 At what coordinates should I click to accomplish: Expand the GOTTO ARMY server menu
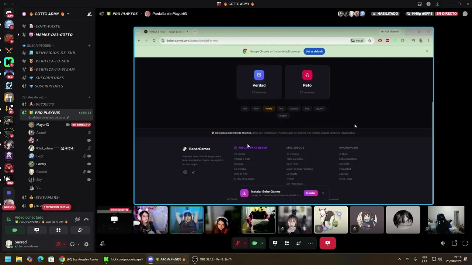[67, 14]
